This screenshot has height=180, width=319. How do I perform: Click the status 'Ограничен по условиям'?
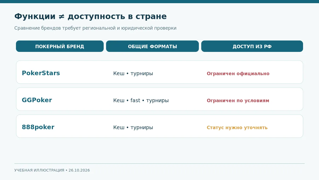click(238, 101)
